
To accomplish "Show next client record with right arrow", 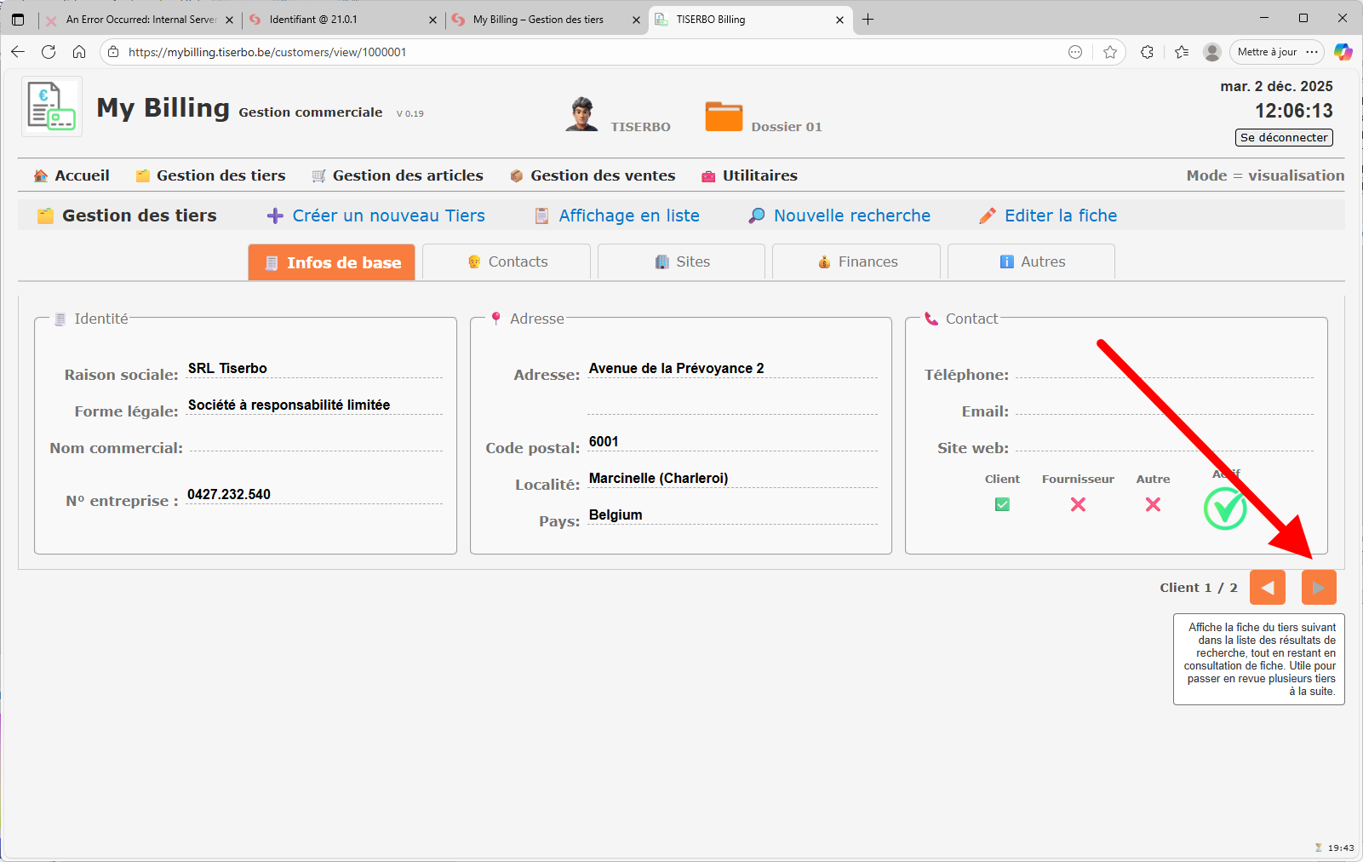I will tap(1318, 588).
